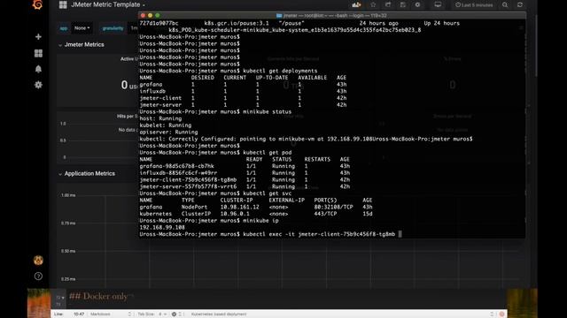Open Tab Size selector in editor status bar
567x318 pixels.
151,314
